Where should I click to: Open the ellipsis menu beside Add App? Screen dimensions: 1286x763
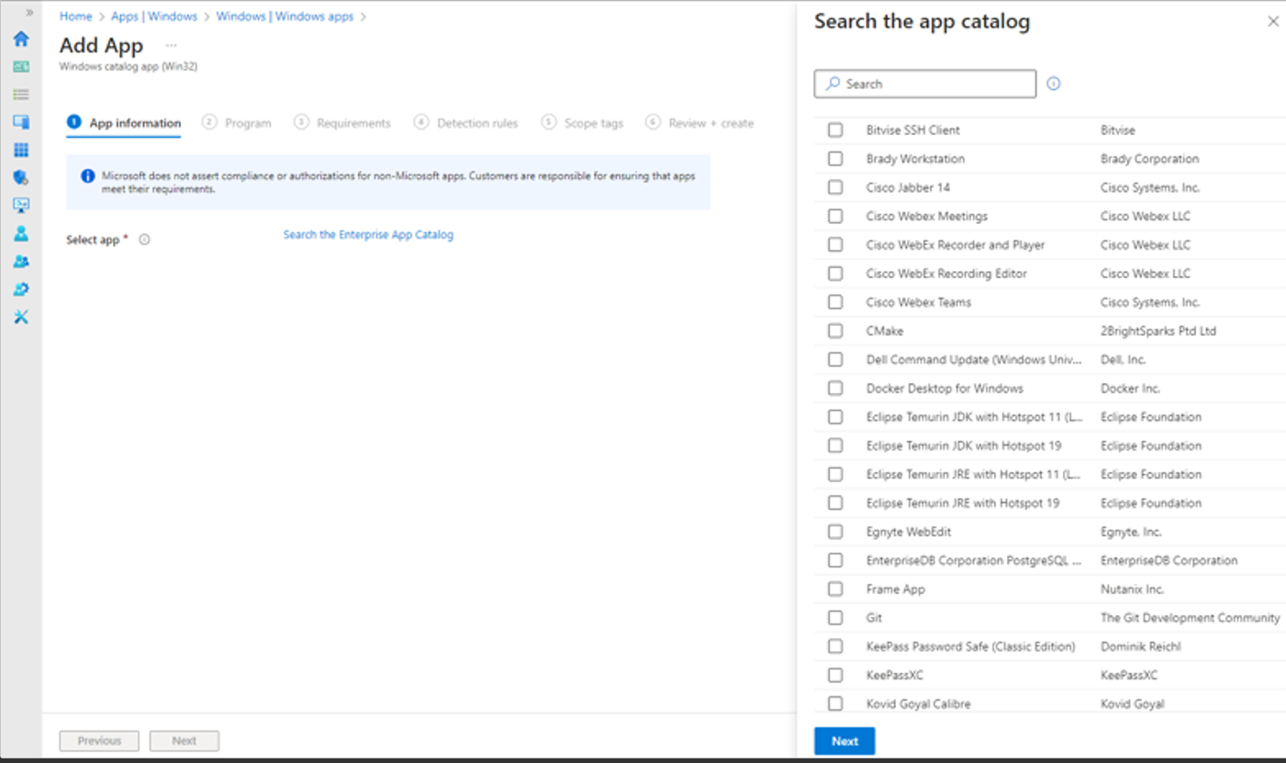click(x=171, y=45)
